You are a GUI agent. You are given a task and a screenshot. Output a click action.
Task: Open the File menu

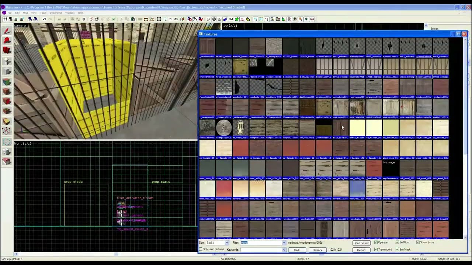tap(10, 13)
